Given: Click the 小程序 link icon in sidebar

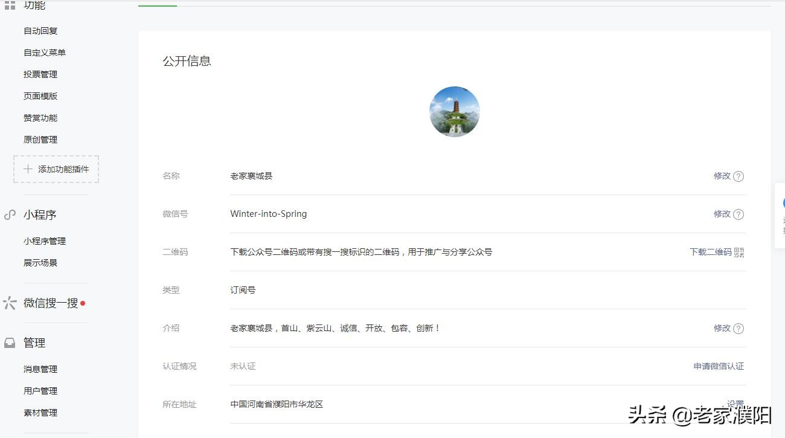Looking at the screenshot, I should (x=10, y=214).
